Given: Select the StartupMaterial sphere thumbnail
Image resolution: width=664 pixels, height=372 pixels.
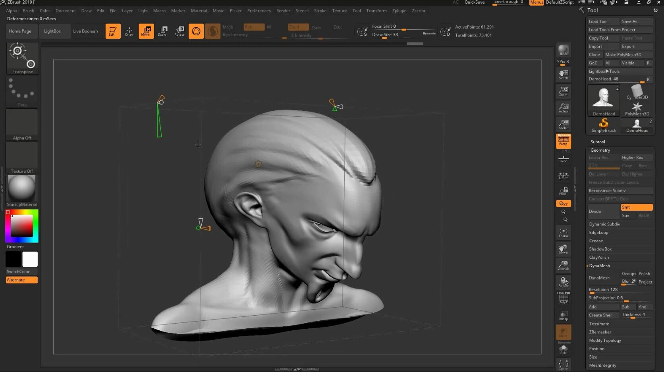Looking at the screenshot, I should [21, 190].
